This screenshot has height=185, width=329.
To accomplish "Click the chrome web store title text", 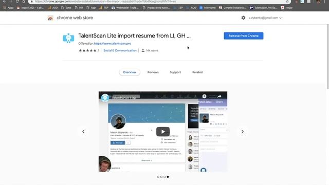I will pos(75,18).
